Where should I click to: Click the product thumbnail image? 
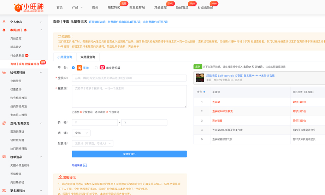point(200,78)
